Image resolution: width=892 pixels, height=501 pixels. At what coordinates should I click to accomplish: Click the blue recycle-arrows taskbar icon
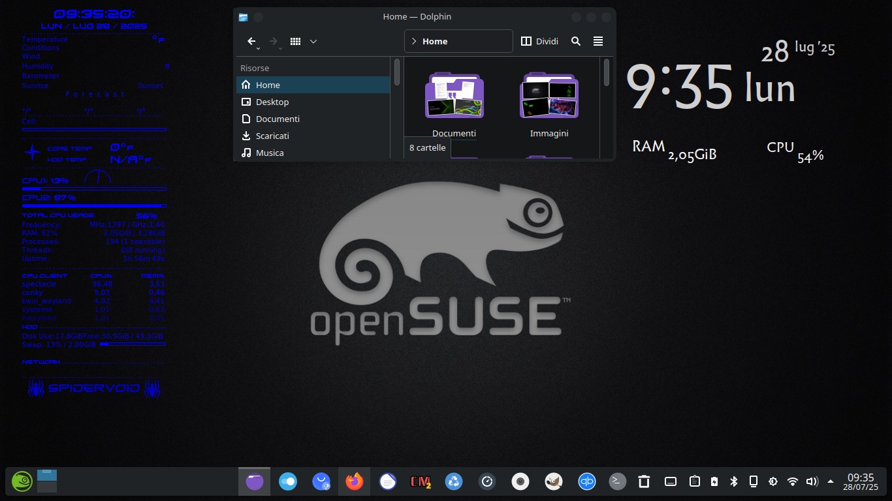454,481
